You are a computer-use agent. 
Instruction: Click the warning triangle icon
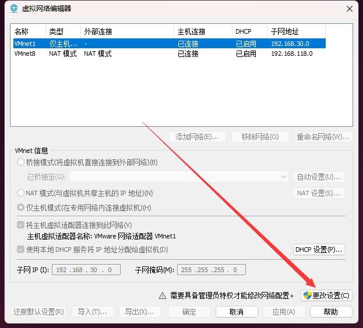point(163,295)
